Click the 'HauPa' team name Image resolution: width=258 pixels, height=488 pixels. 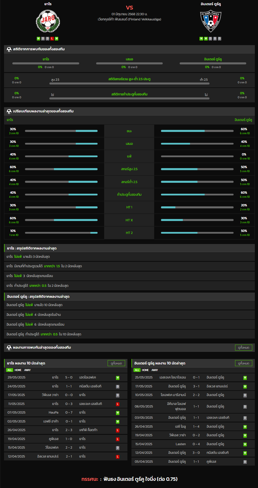point(53,412)
